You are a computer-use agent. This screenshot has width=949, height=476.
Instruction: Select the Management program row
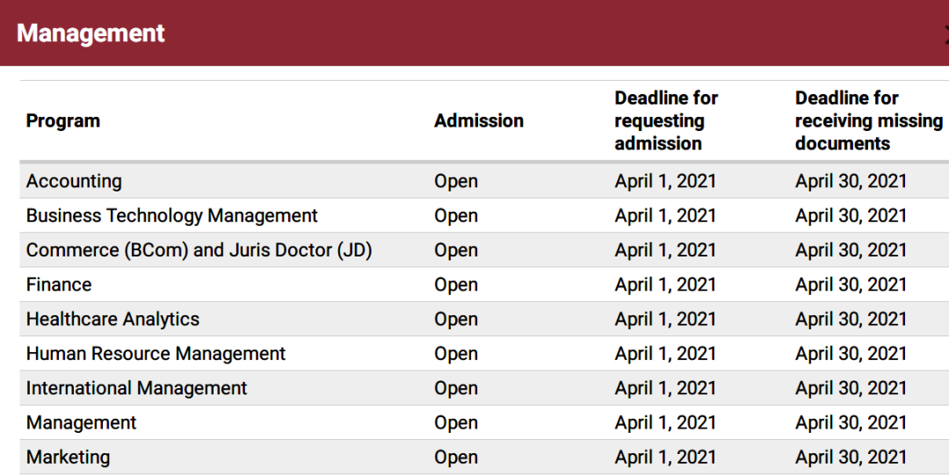pyautogui.click(x=484, y=422)
